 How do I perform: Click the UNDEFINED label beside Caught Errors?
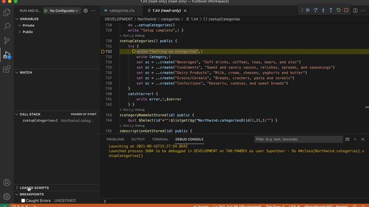coord(65,201)
